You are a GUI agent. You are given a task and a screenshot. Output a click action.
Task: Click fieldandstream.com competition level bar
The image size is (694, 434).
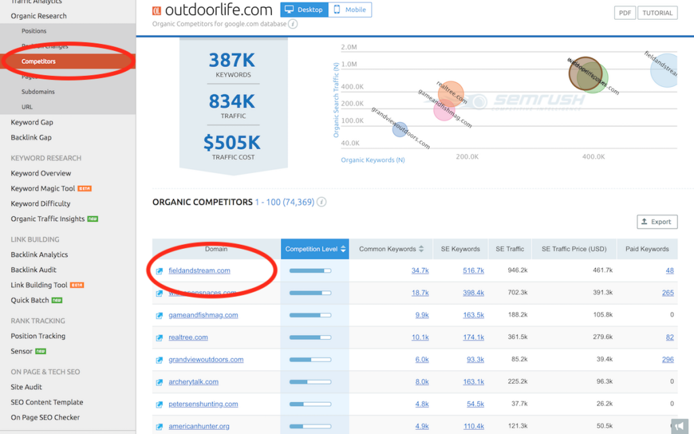[310, 271]
